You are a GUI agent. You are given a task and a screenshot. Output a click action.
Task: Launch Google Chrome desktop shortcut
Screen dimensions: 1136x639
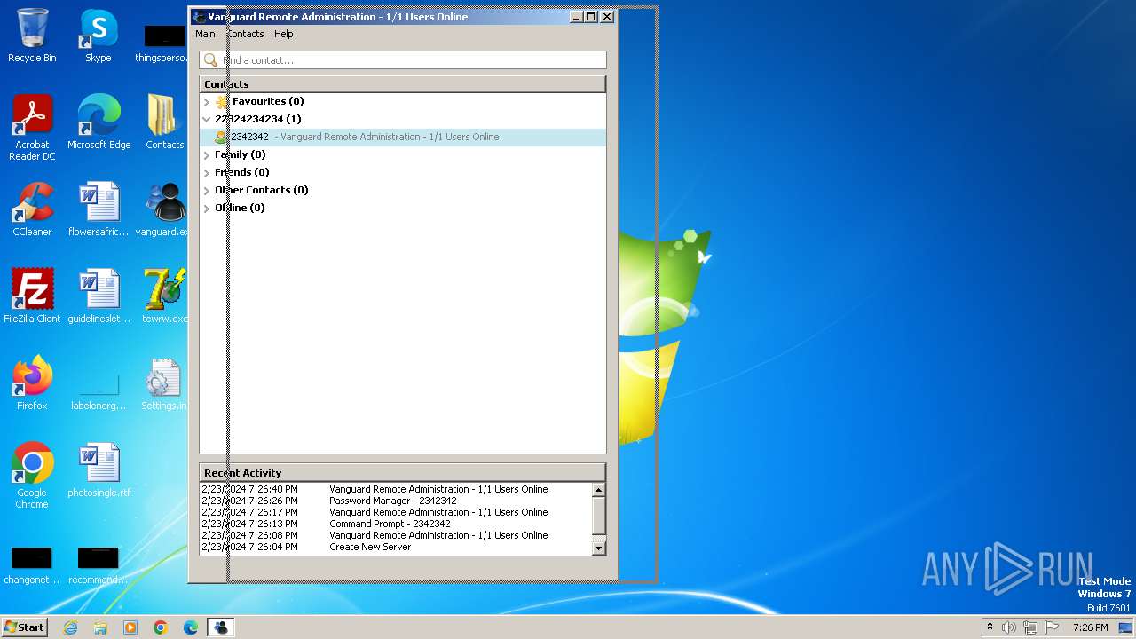pos(32,476)
